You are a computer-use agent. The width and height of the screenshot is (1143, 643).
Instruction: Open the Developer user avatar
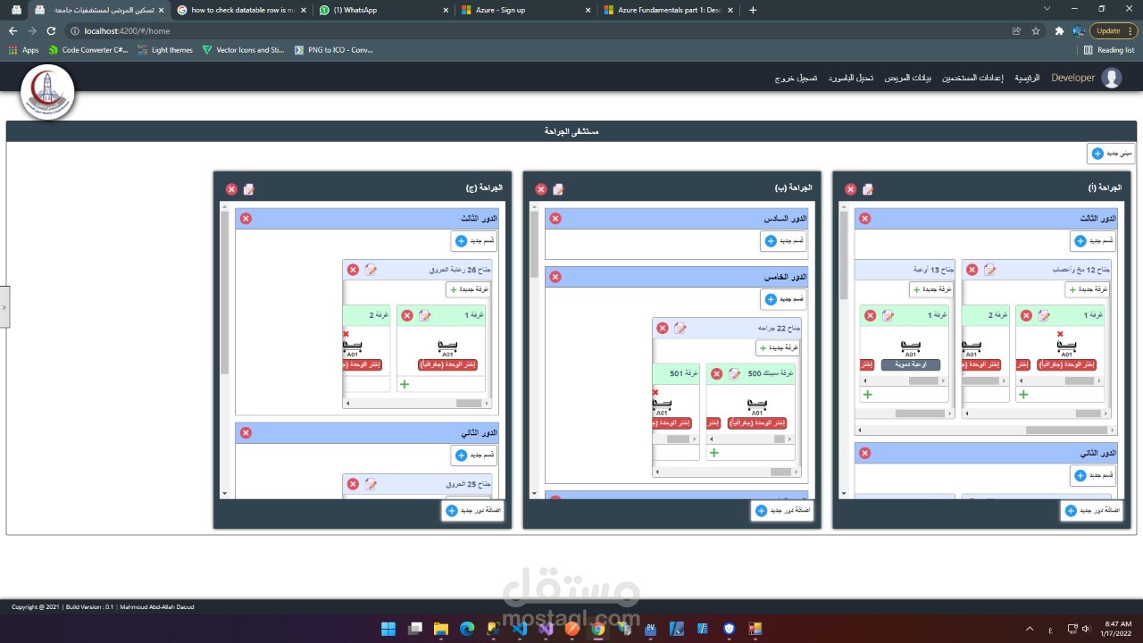[x=1112, y=78]
